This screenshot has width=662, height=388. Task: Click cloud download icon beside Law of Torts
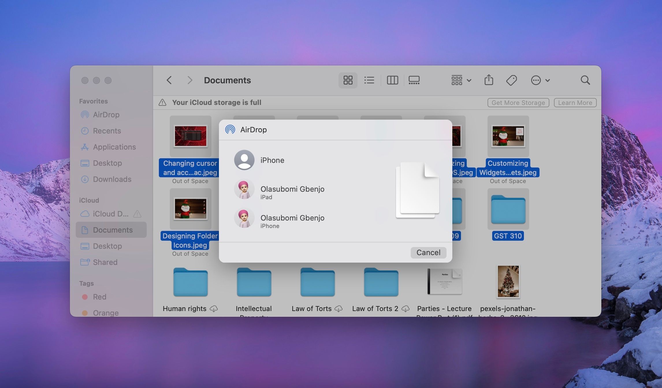pos(339,309)
